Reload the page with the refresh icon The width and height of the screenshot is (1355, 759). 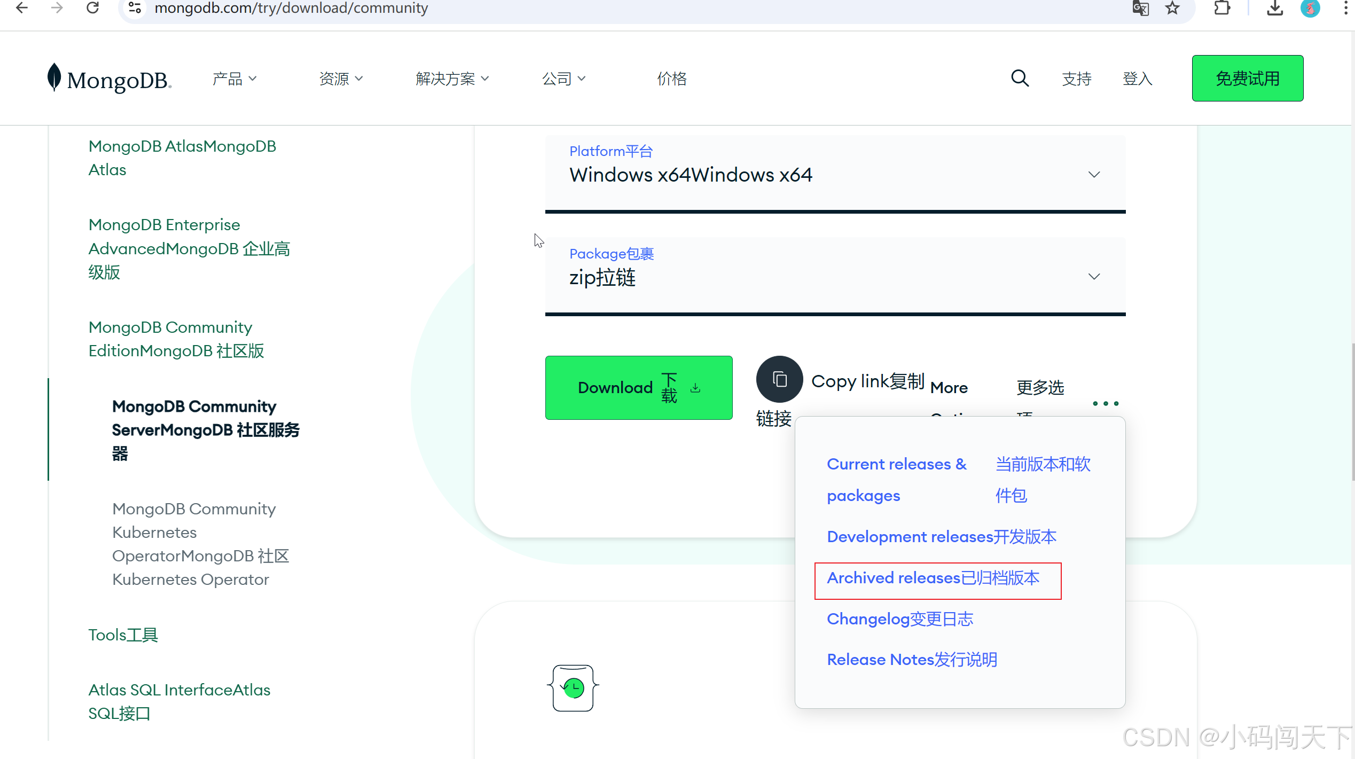point(93,8)
